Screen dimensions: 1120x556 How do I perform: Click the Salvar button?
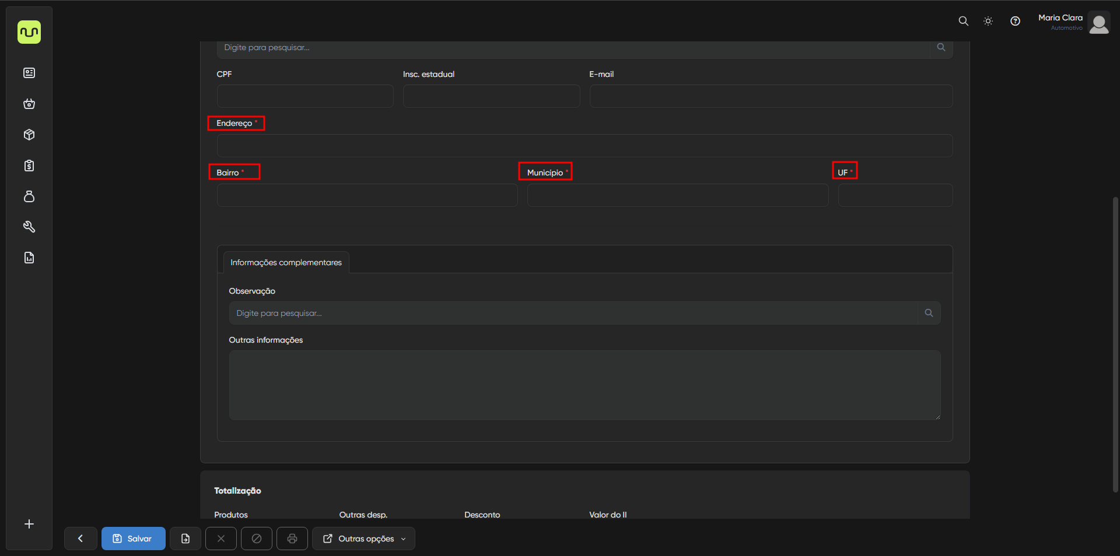coord(133,539)
